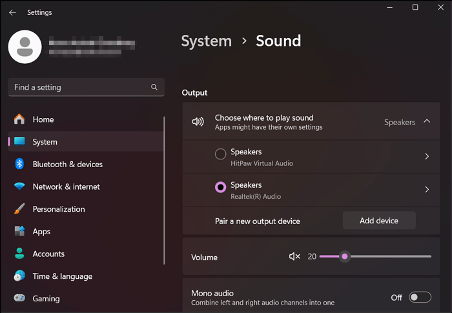Screen dimensions: 452x313
Task: Open the Apps settings page
Action: coord(41,232)
